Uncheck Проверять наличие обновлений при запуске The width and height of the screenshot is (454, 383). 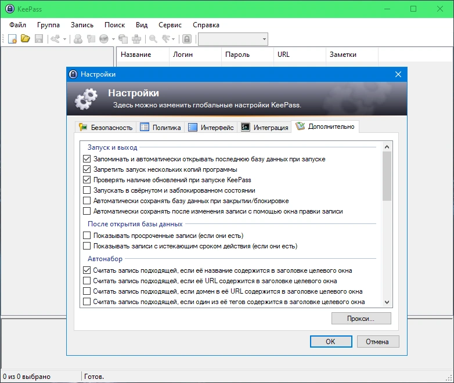click(x=87, y=180)
